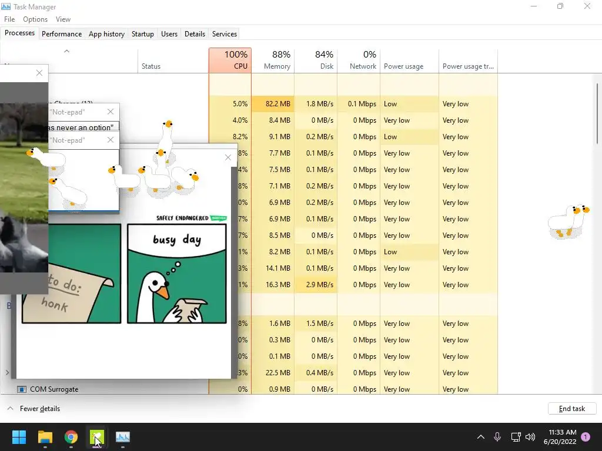Sort processes by Disk column
The image size is (602, 451).
point(316,60)
